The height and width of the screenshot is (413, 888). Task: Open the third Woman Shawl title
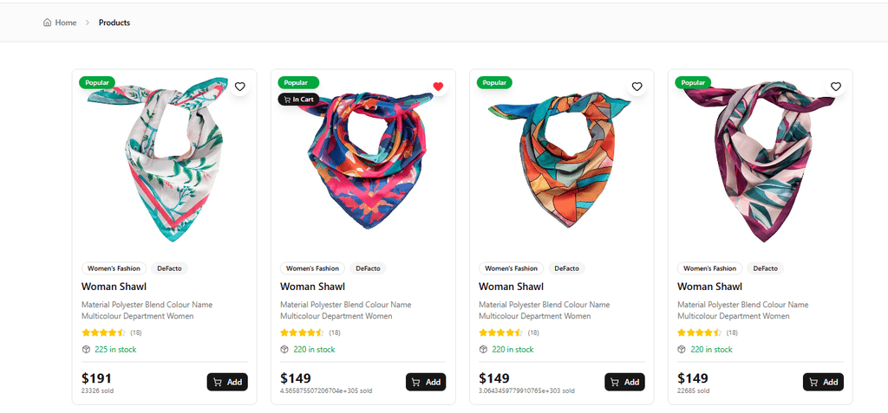point(511,287)
